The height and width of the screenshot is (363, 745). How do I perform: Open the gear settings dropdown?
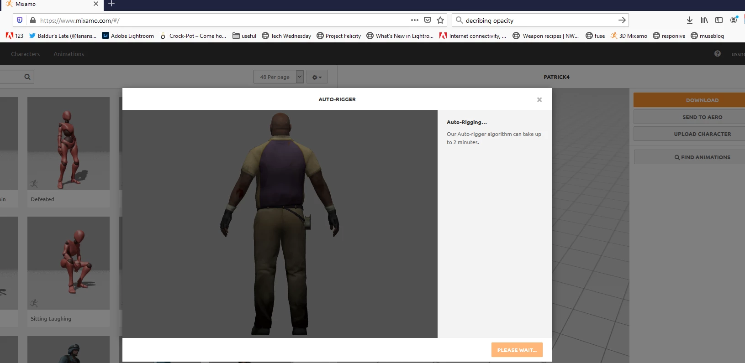coord(317,77)
